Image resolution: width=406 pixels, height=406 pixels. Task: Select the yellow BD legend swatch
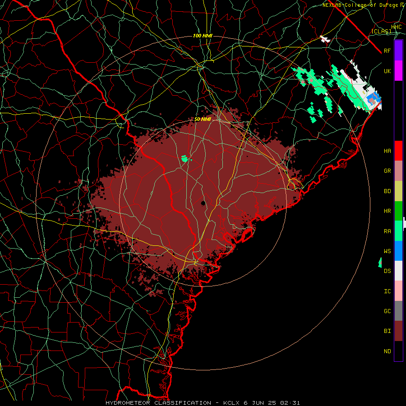(398, 191)
